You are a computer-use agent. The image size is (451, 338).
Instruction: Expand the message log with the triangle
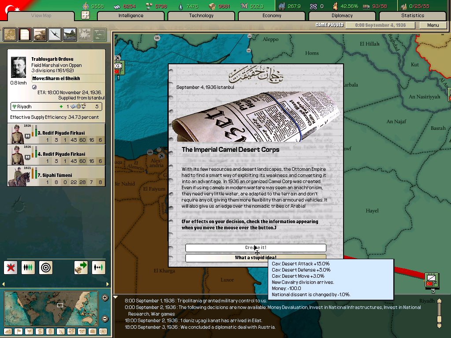pyautogui.click(x=116, y=297)
